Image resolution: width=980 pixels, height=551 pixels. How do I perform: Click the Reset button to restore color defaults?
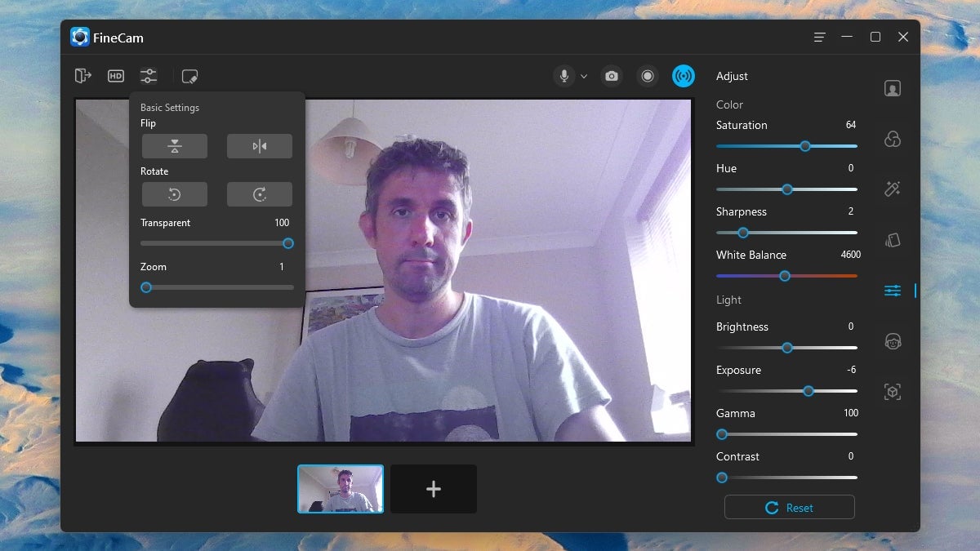(x=789, y=507)
